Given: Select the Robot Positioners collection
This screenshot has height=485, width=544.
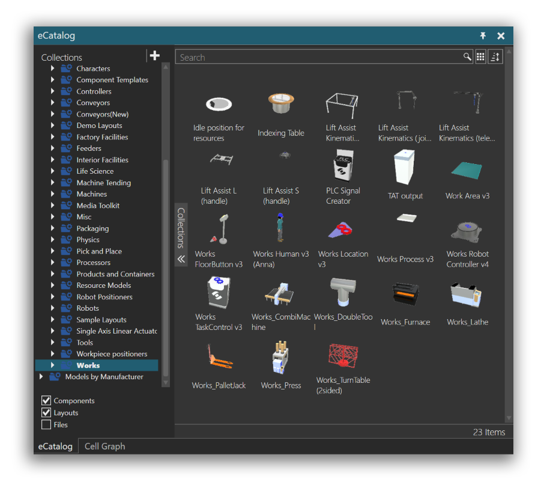Looking at the screenshot, I should coord(104,297).
